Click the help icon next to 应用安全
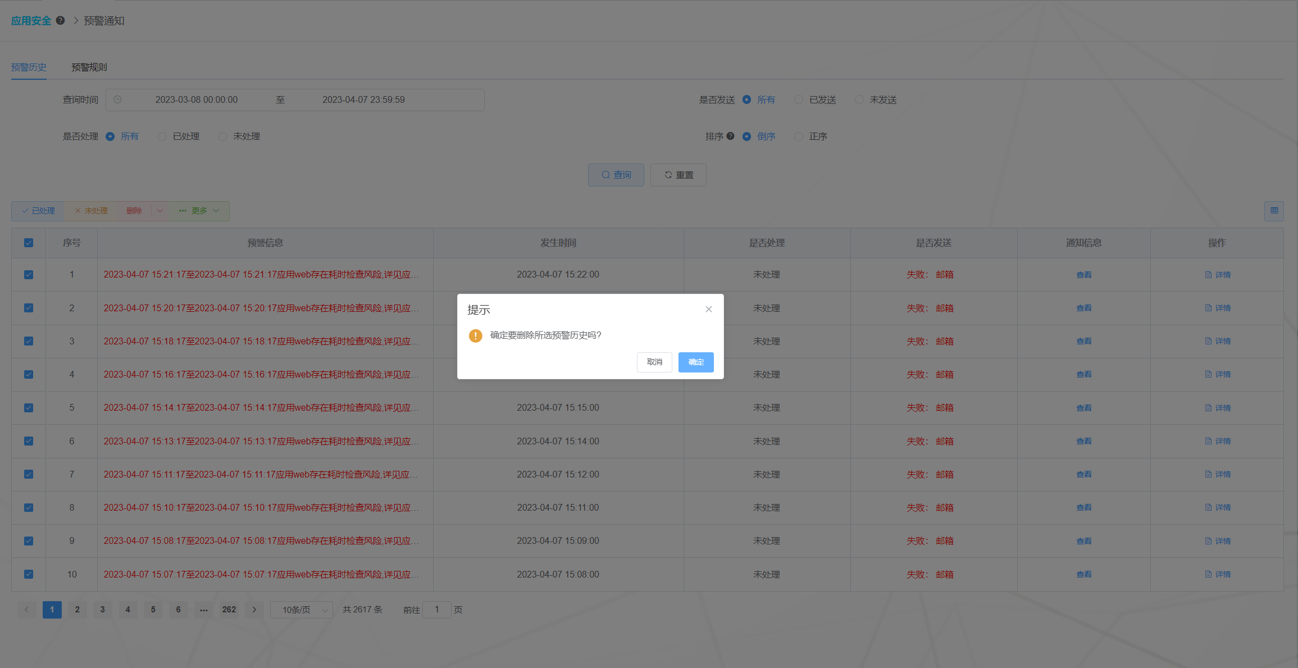The width and height of the screenshot is (1298, 668). (60, 21)
